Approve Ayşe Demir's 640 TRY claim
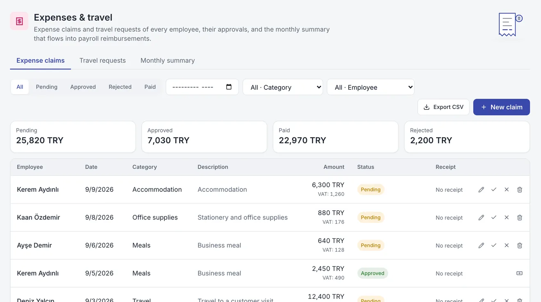The height and width of the screenshot is (302, 541). tap(494, 245)
